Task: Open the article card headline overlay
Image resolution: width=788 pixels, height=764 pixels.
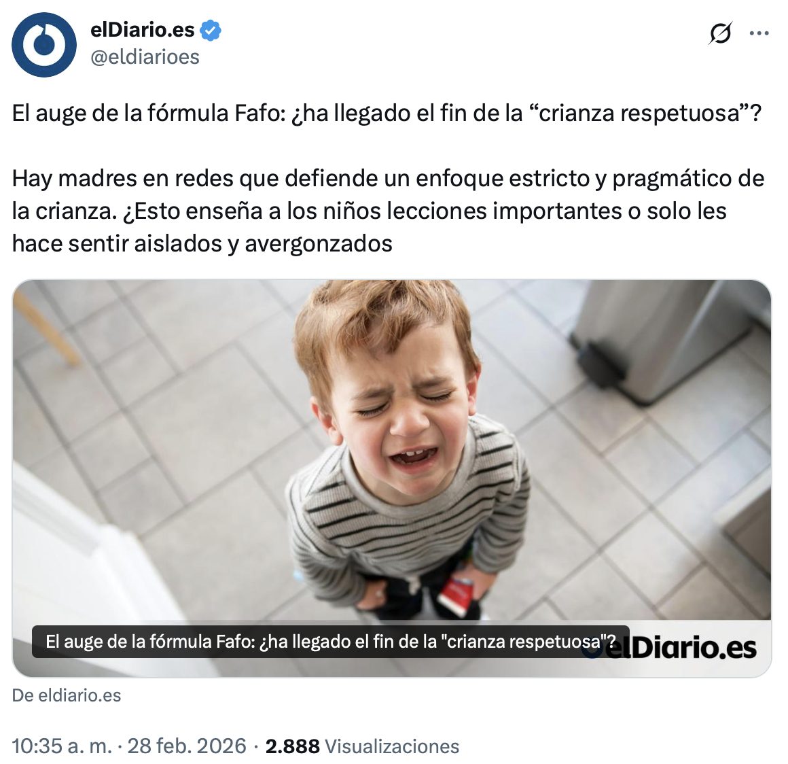Action: tap(330, 642)
